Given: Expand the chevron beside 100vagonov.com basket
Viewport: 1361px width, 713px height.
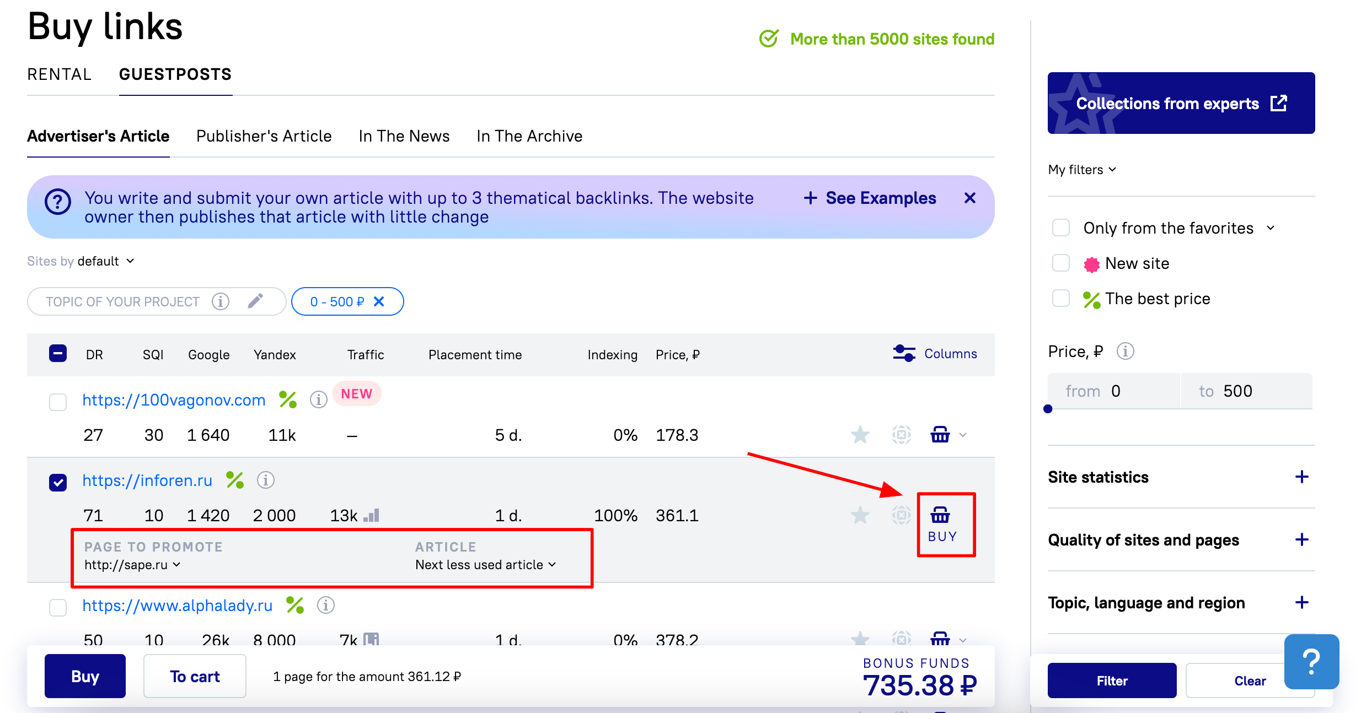Looking at the screenshot, I should coord(963,435).
